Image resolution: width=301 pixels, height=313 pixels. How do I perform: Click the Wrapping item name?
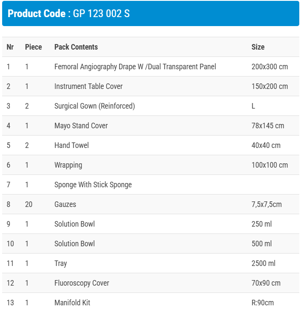68,165
